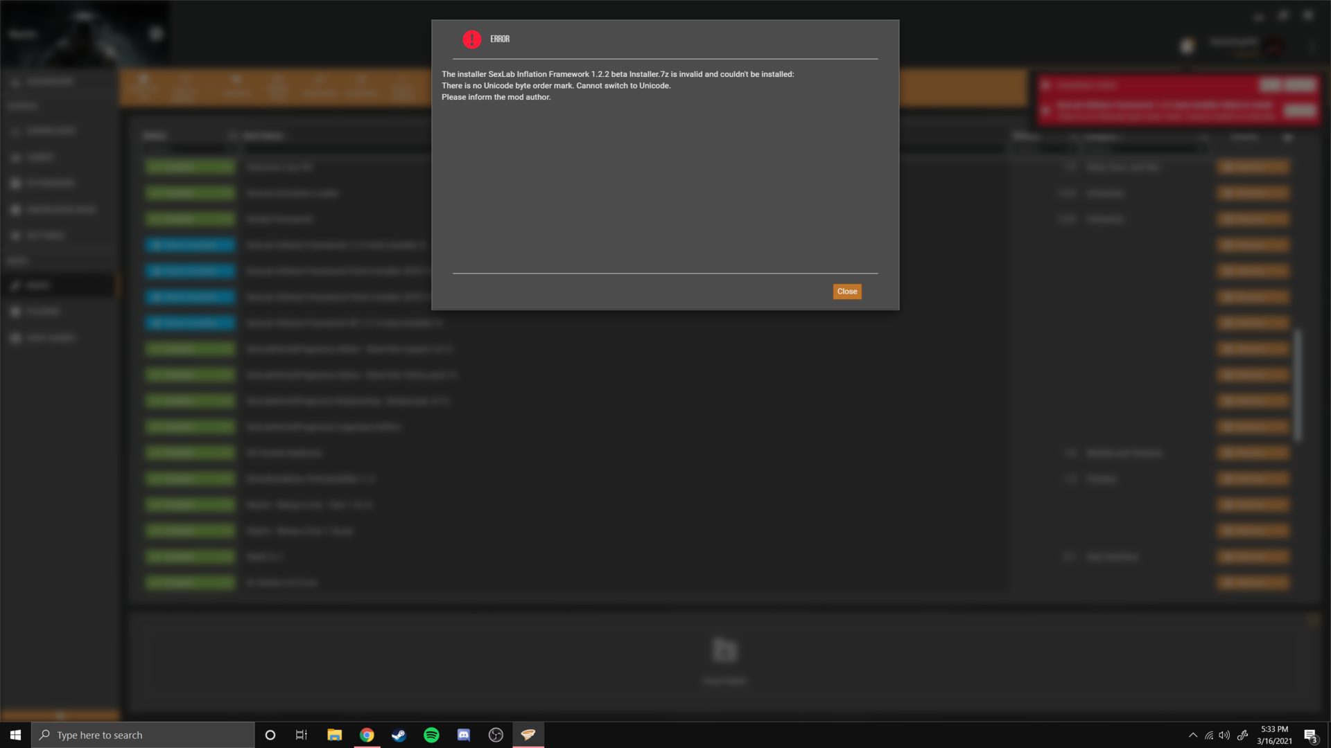Click the pen tray icon beside volume
This screenshot has height=748, width=1331.
pos(1242,736)
